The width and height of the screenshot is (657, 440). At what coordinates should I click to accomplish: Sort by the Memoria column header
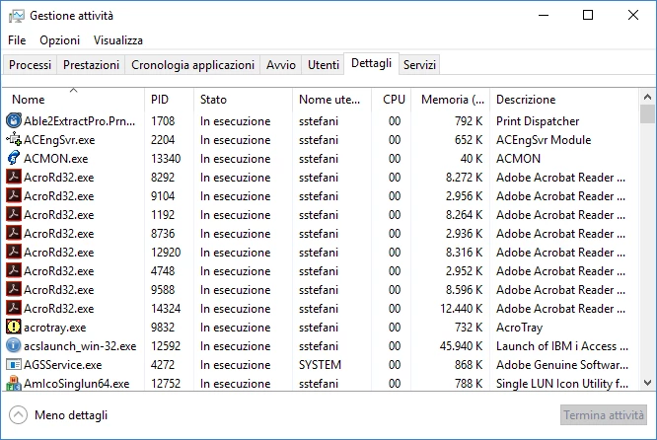coord(451,100)
